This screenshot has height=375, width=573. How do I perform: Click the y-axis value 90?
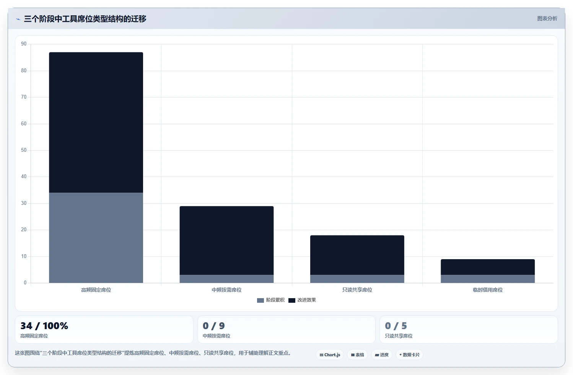point(24,44)
